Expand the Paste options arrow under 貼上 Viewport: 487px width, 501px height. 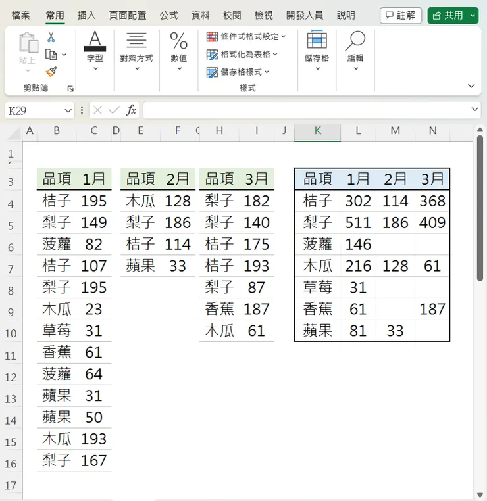click(x=28, y=71)
